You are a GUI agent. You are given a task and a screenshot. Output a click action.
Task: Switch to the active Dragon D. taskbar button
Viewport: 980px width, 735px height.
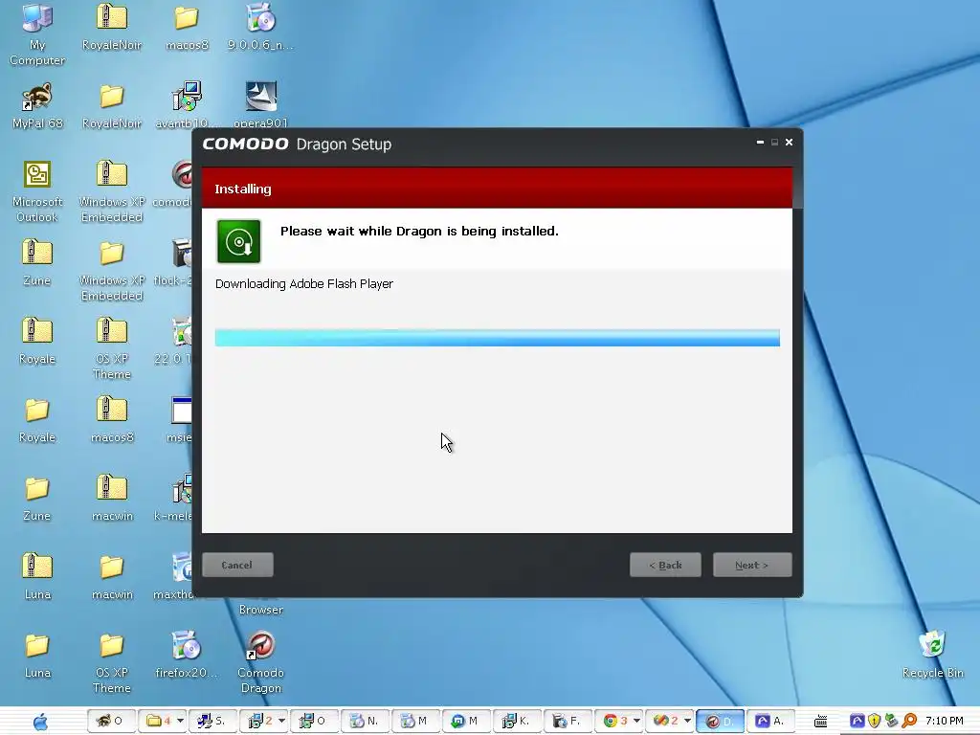tap(720, 721)
